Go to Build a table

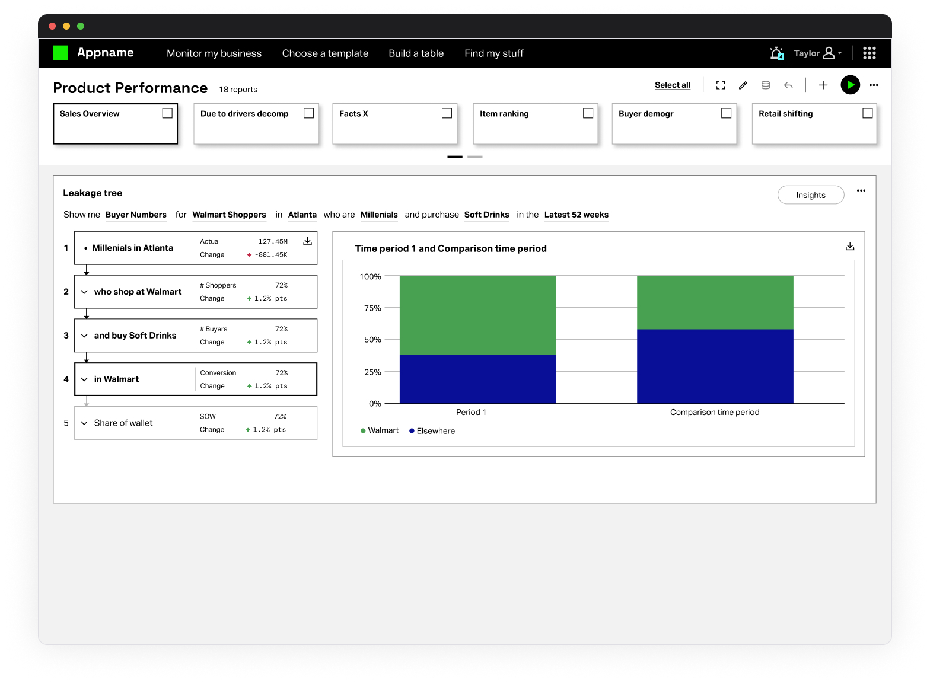coord(416,53)
